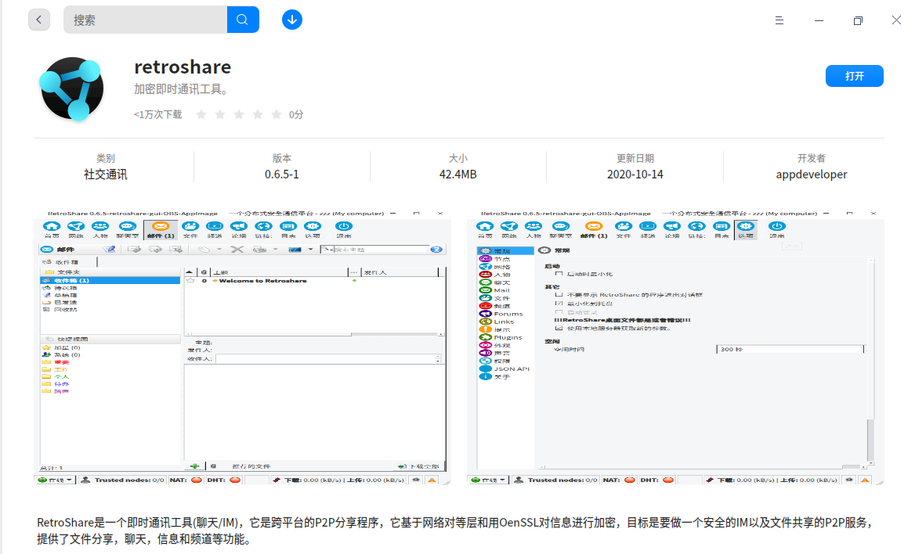
Task: Click the 开发者 label
Action: (811, 158)
